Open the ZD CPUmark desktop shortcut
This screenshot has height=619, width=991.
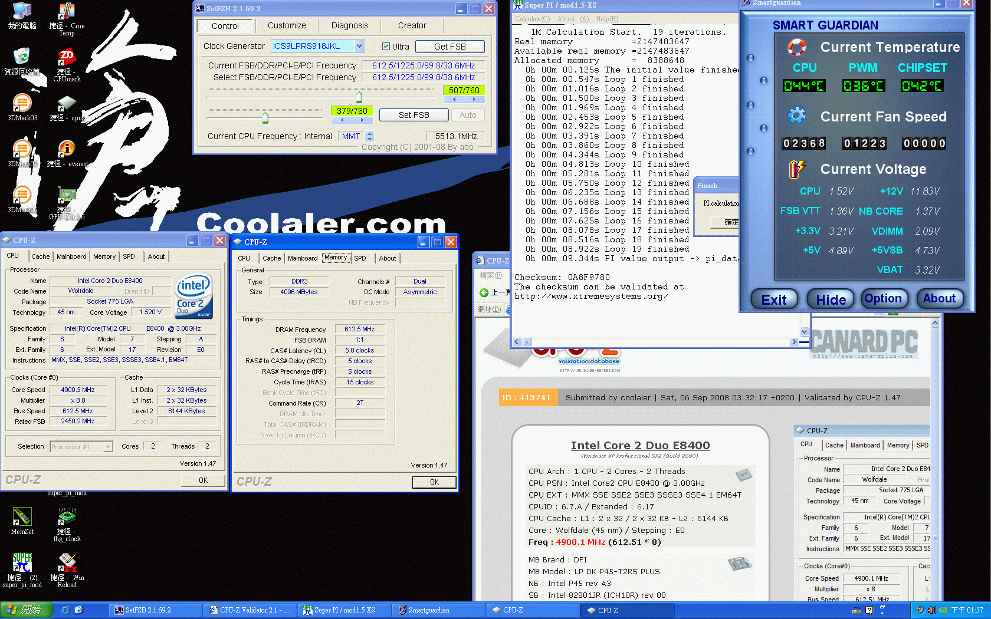67,65
